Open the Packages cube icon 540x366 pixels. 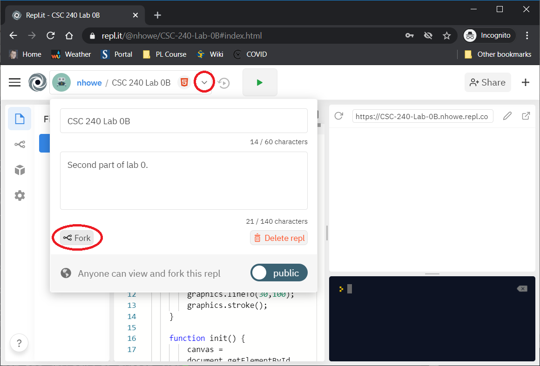pos(20,170)
